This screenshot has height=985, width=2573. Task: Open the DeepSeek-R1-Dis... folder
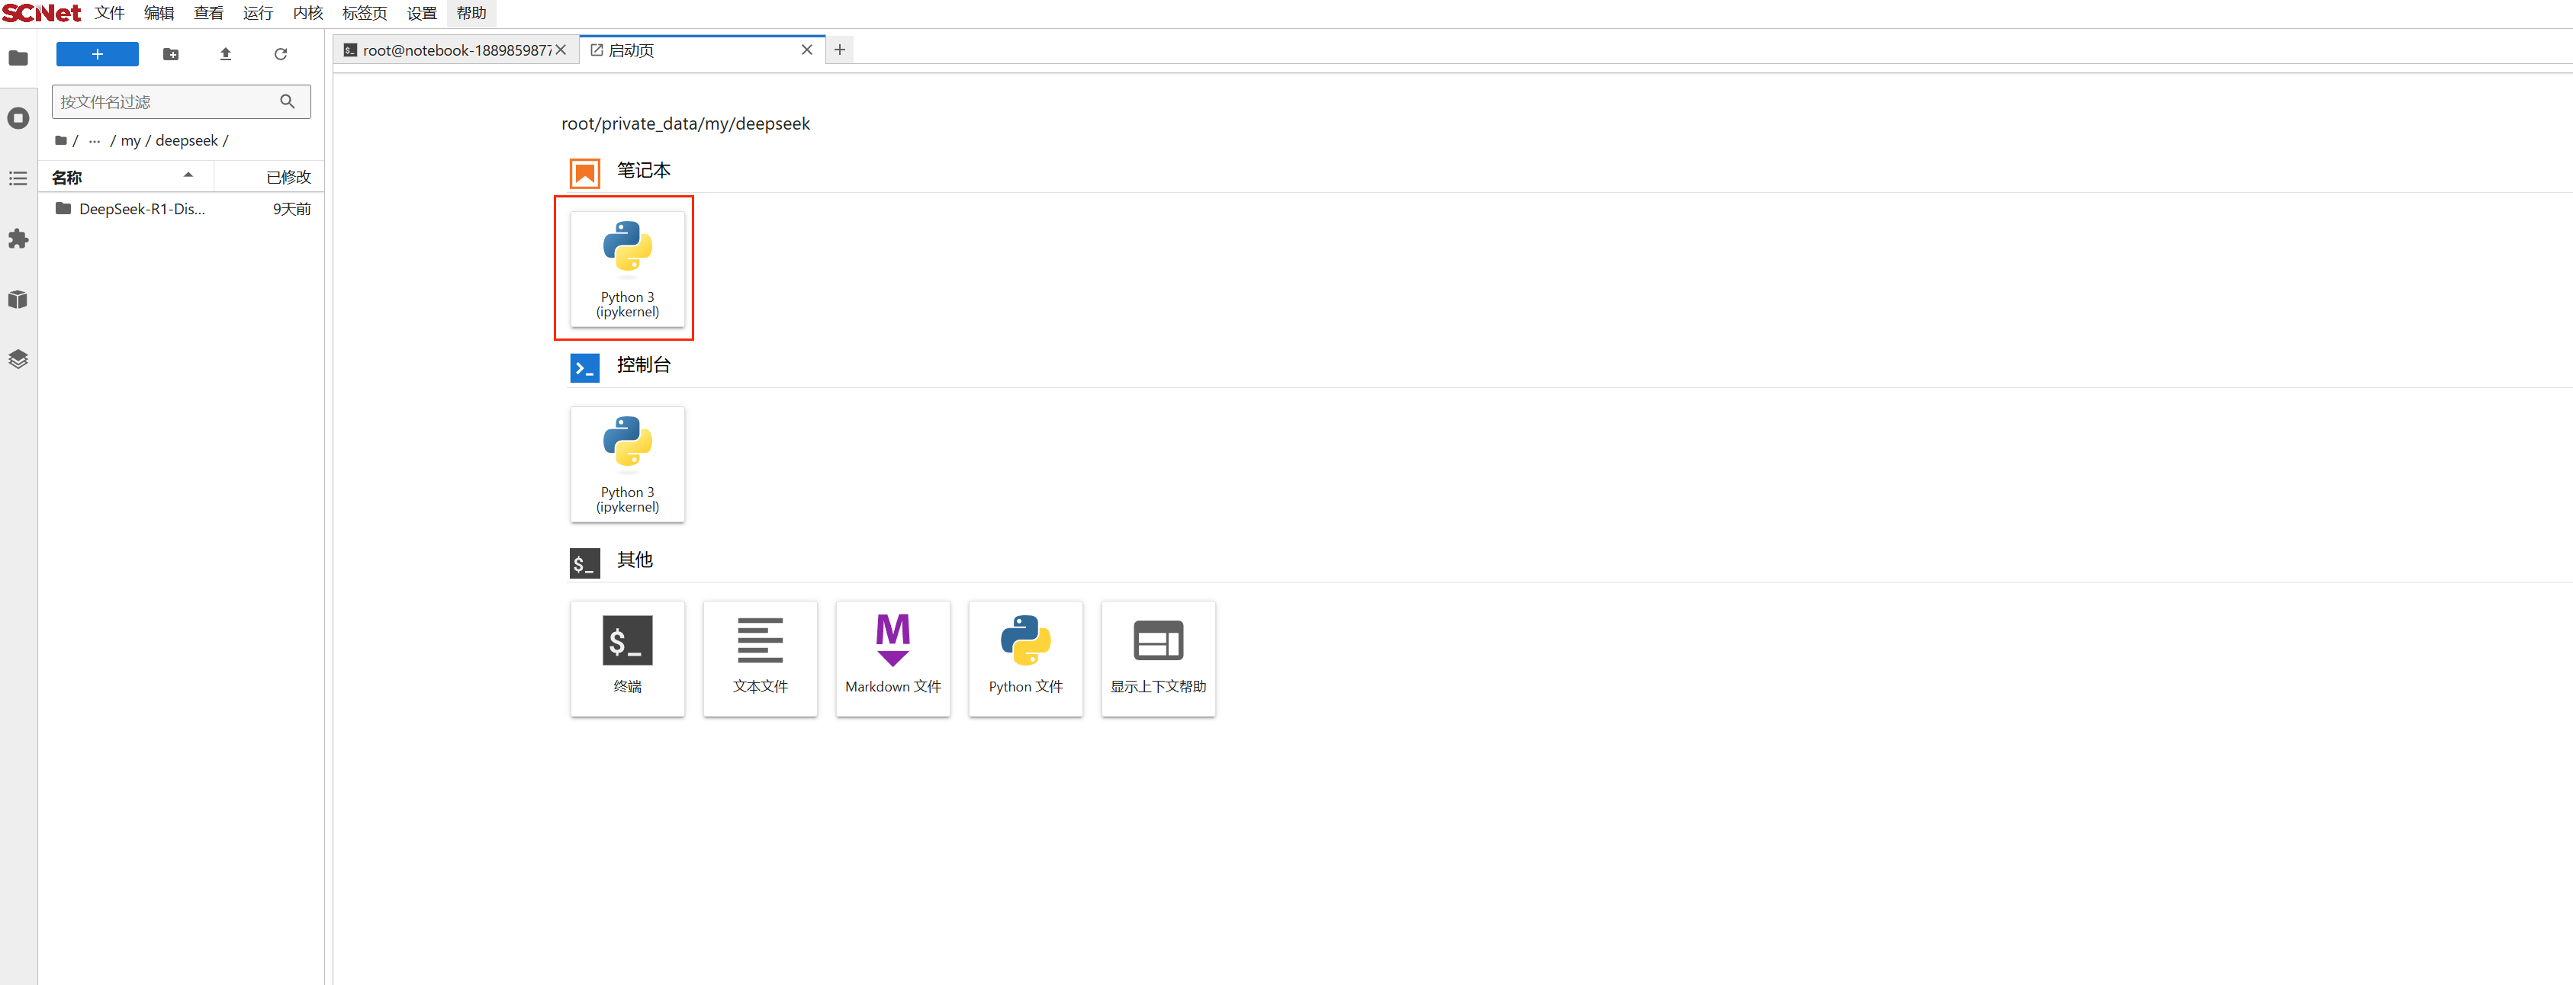(141, 209)
